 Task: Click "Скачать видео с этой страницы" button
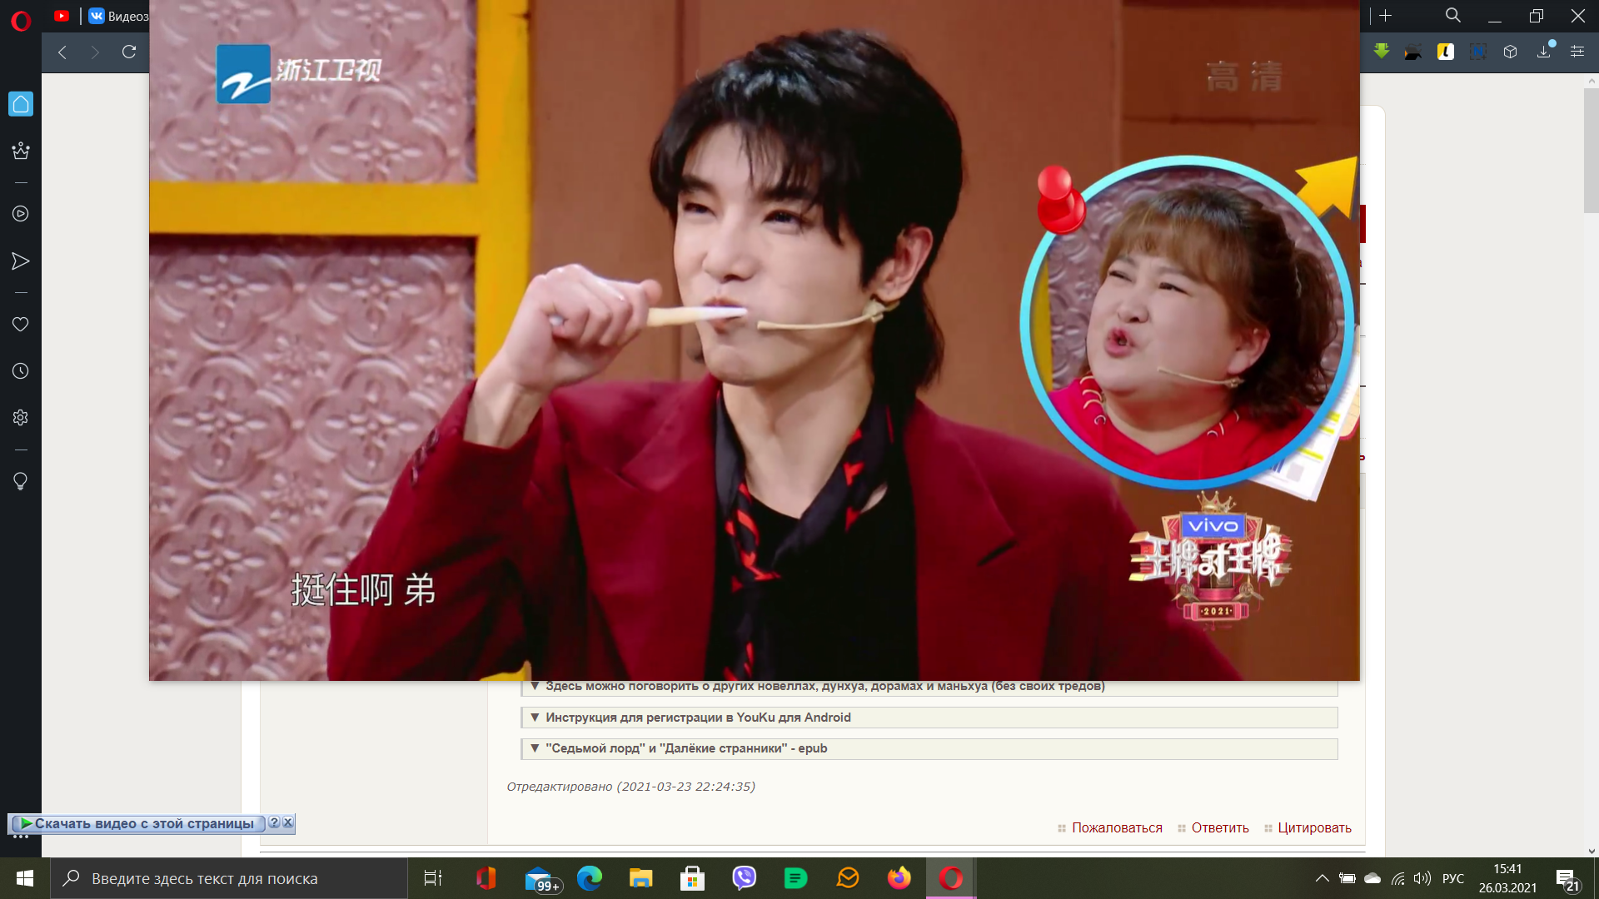(143, 823)
